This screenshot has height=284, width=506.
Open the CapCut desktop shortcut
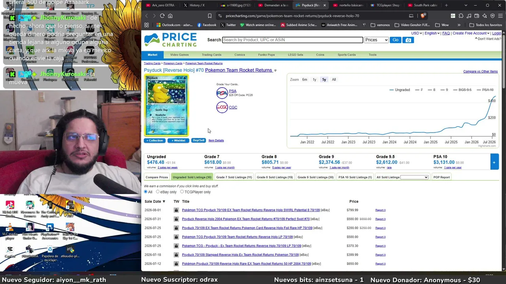point(10,252)
